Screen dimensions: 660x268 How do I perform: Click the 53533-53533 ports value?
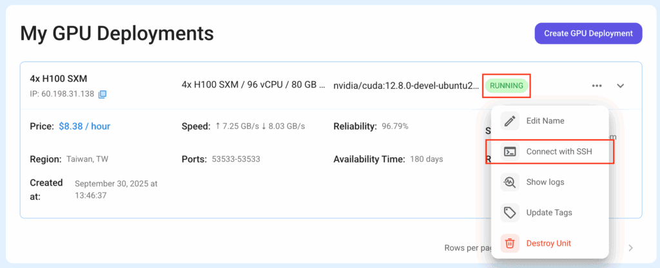[236, 159]
